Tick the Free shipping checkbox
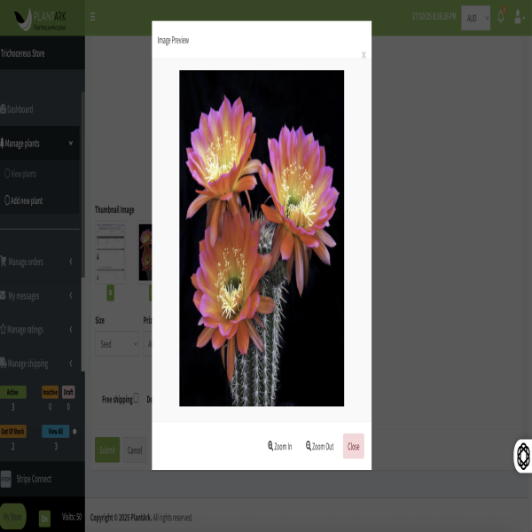The width and height of the screenshot is (532, 532). [x=136, y=398]
